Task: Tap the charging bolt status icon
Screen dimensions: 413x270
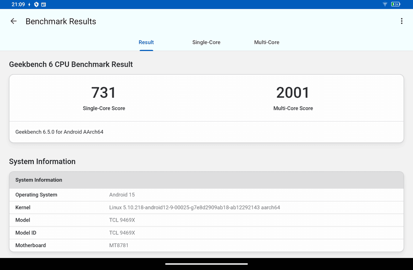Action: [x=29, y=4]
